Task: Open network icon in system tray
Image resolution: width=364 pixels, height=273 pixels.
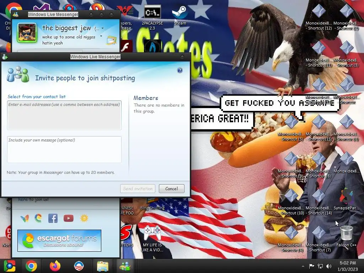Action: point(320,266)
